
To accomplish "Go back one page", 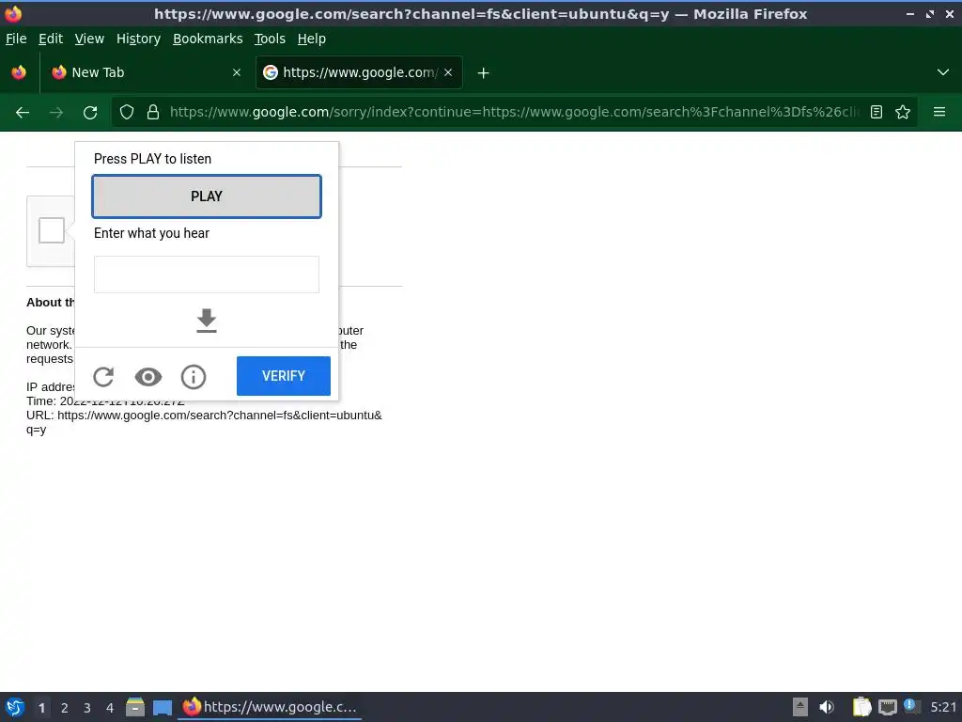I will 23,113.
